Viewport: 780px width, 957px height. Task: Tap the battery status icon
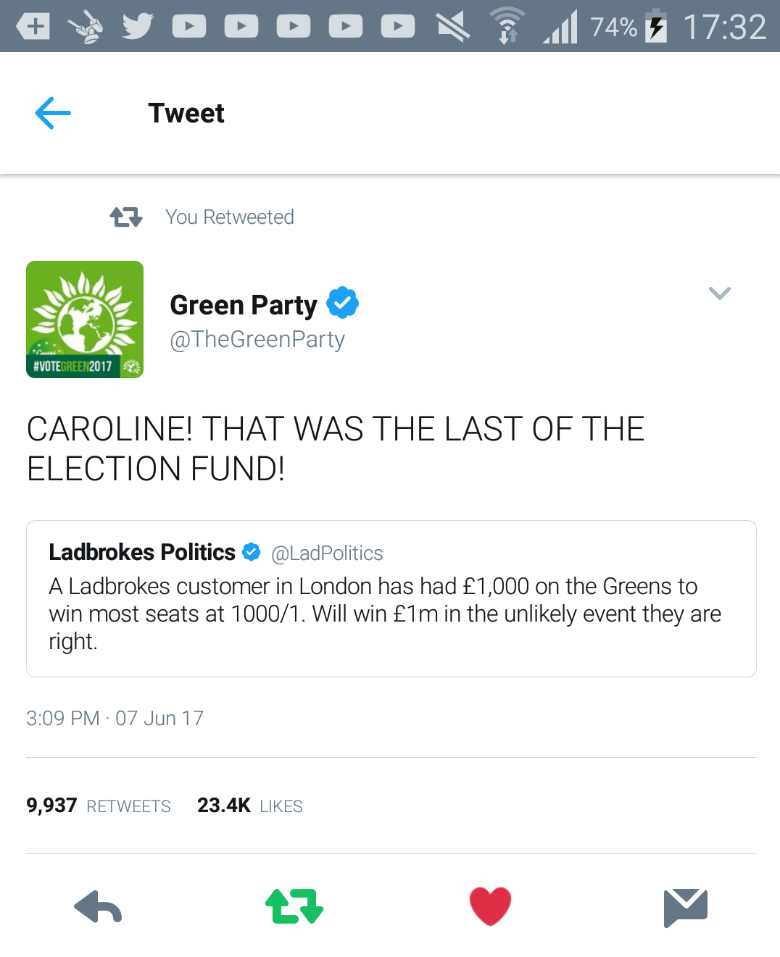tap(656, 27)
